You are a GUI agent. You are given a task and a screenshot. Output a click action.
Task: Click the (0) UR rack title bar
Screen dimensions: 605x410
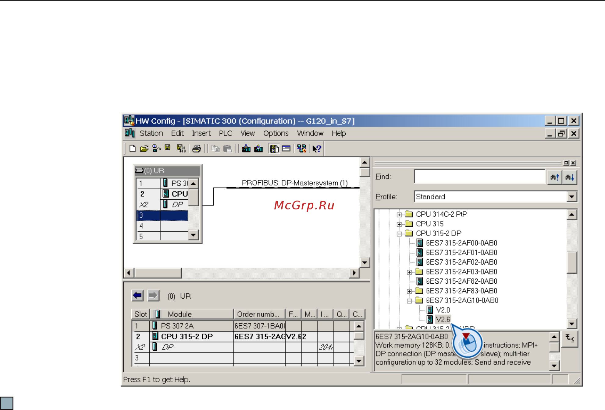point(167,171)
